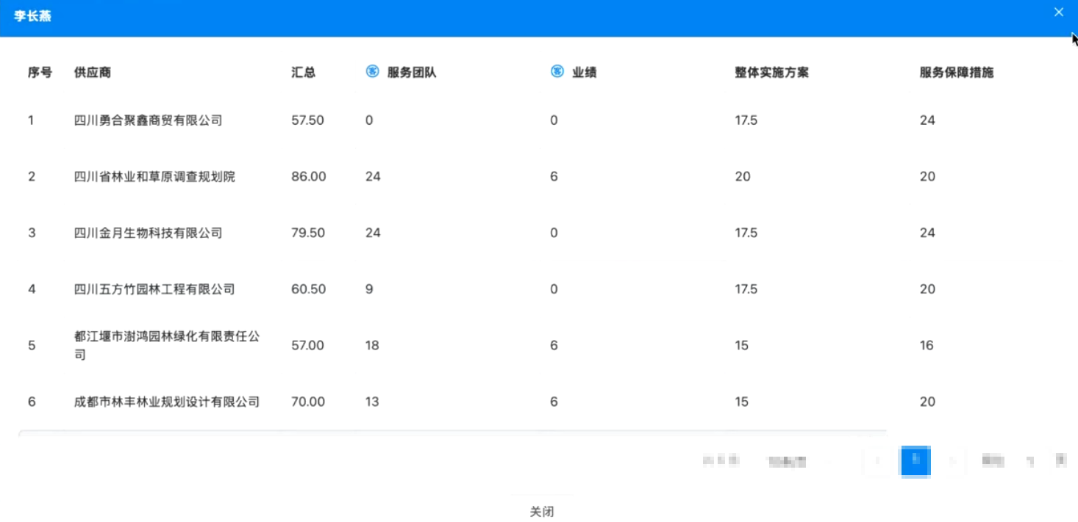The height and width of the screenshot is (522, 1078).
Task: Click the 关闭 button at the bottom
Action: (541, 512)
